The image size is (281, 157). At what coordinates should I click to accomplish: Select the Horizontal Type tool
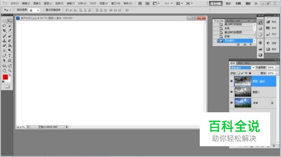pyautogui.click(x=10, y=55)
